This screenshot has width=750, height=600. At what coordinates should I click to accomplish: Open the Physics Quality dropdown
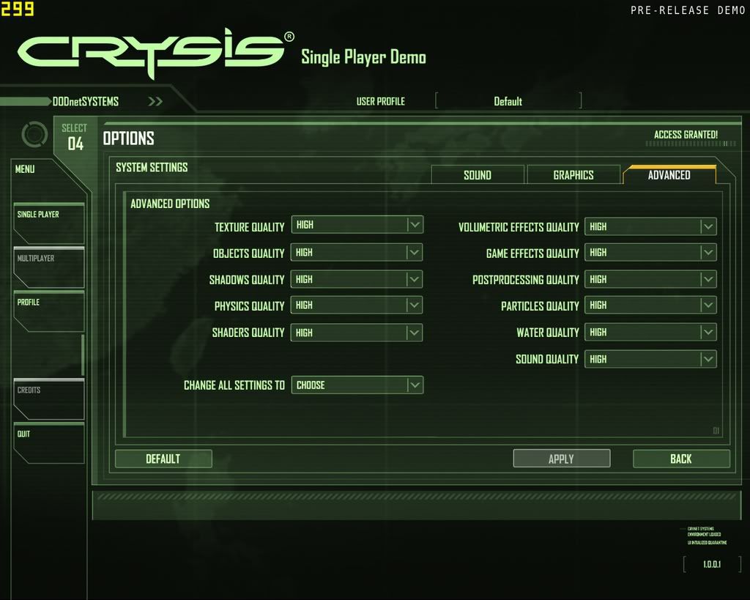tap(357, 305)
